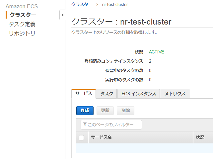The image size is (213, 159).
Task: Switch to the メトリクス tab
Action: coord(175,94)
